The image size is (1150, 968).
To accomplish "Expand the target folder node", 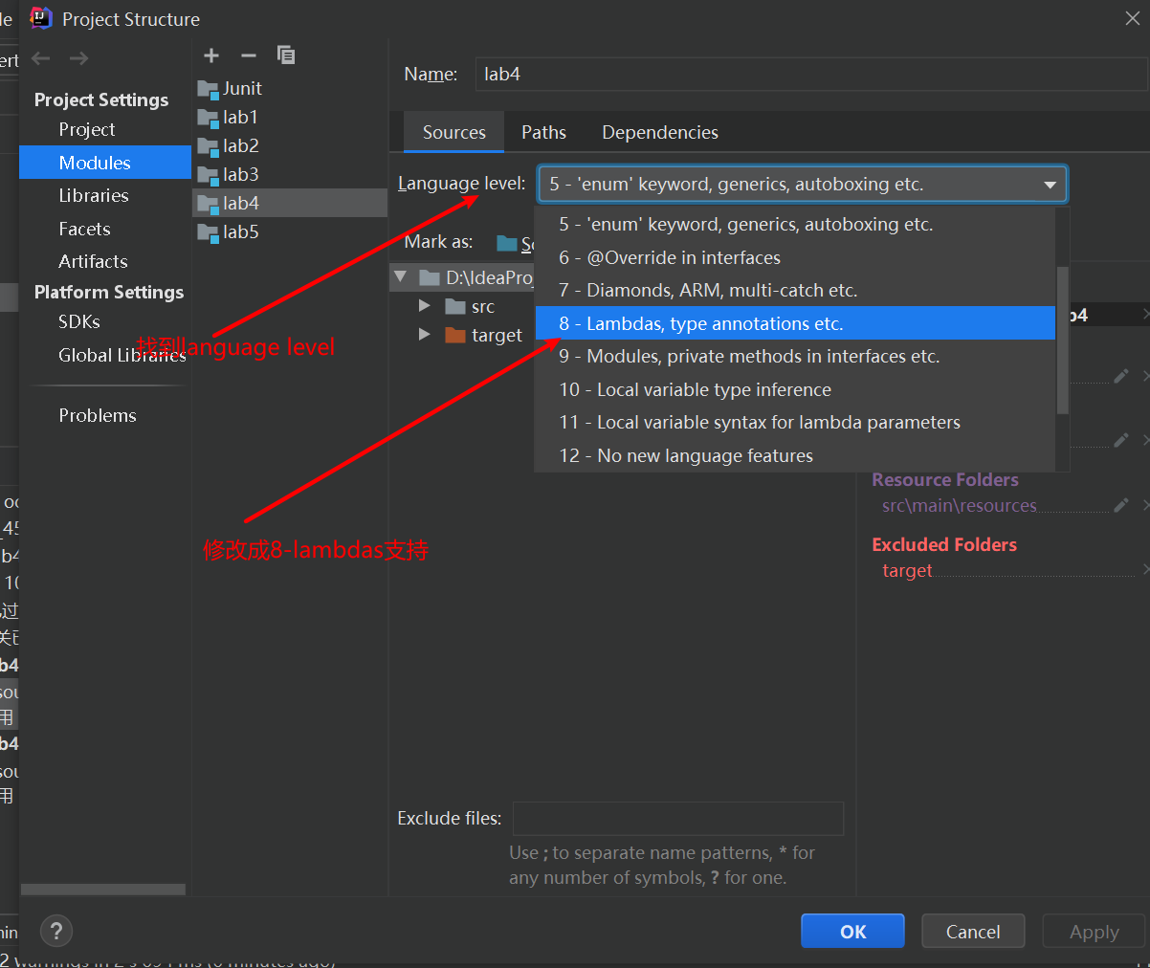I will pyautogui.click(x=424, y=335).
